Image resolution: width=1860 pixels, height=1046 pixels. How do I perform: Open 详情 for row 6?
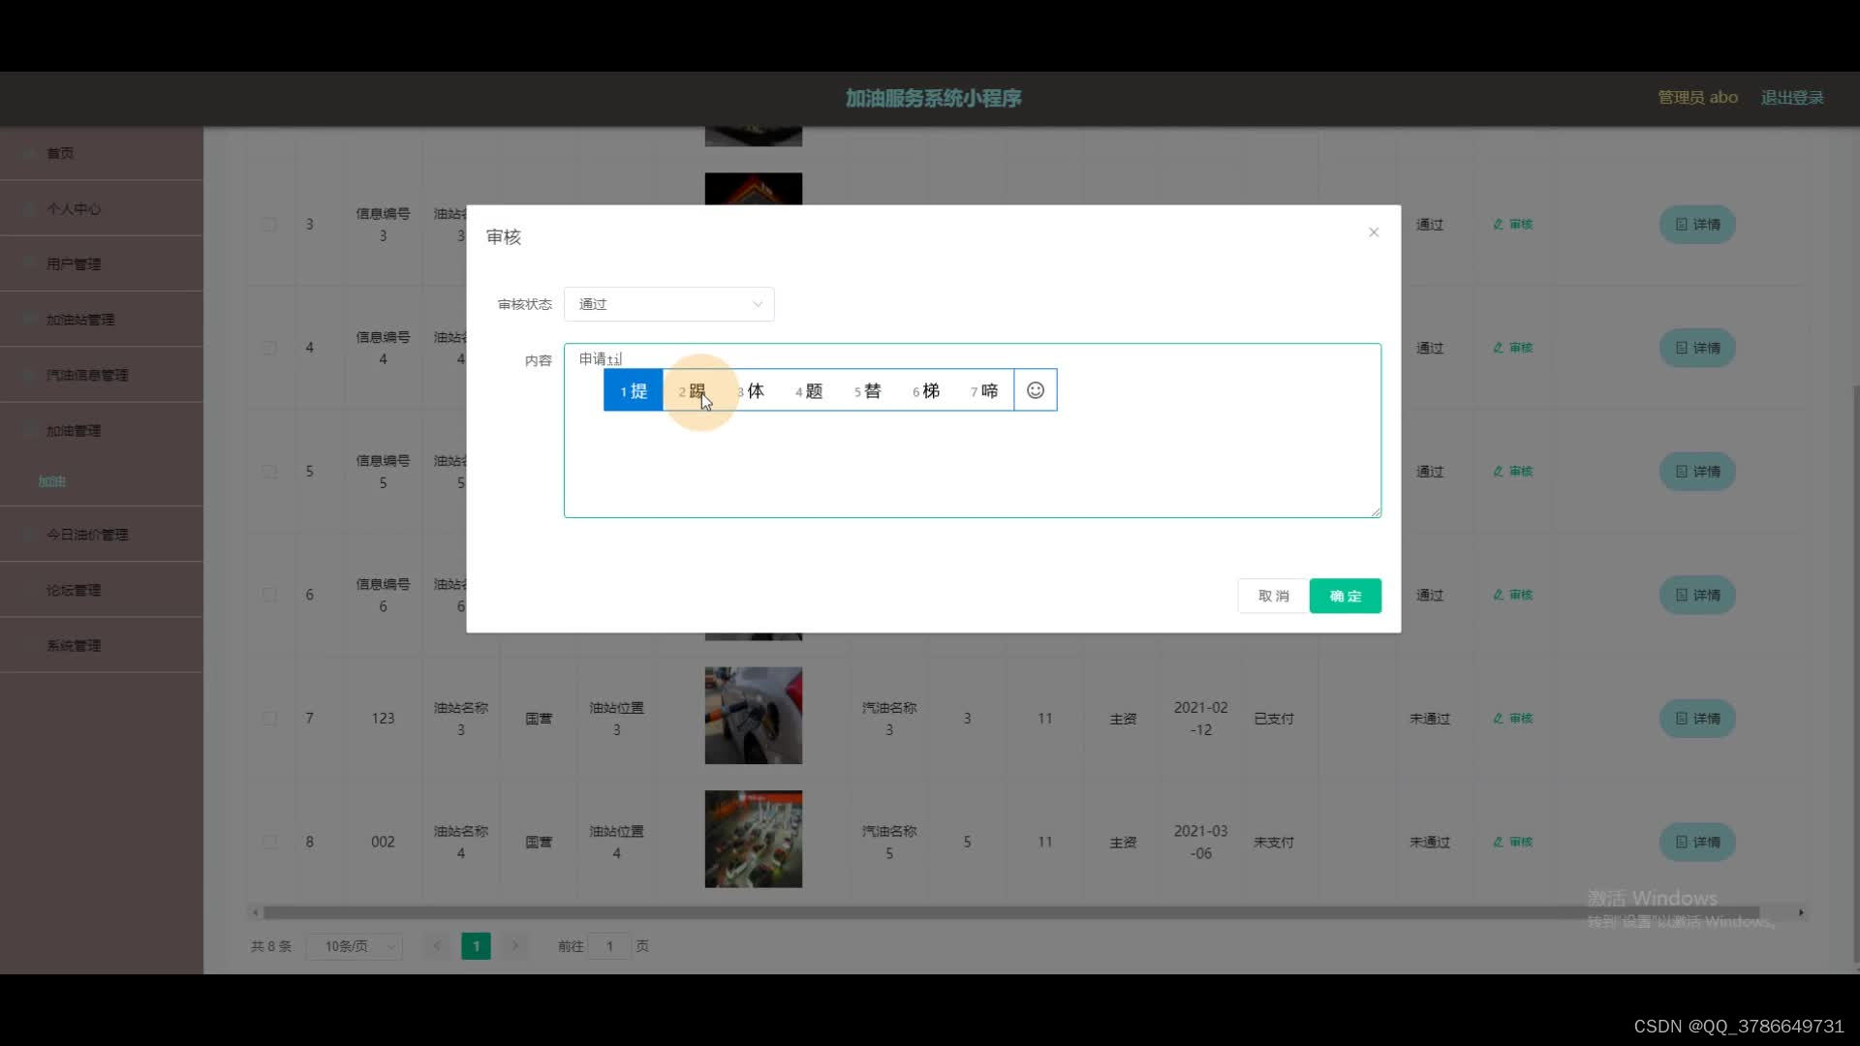[x=1697, y=595]
